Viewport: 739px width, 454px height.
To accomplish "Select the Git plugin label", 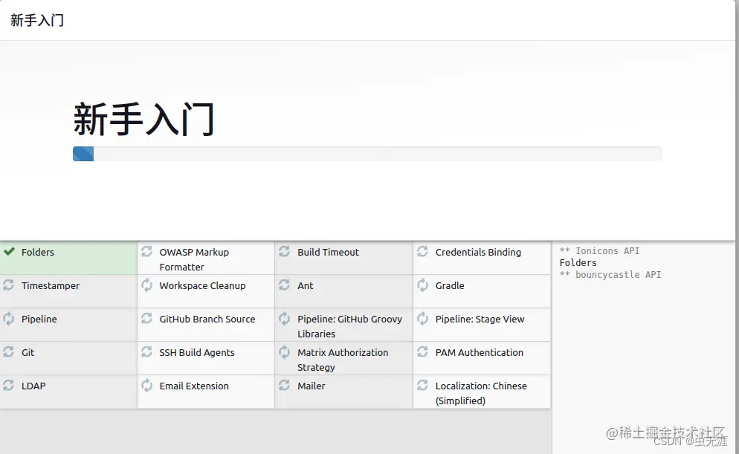I will click(x=28, y=353).
